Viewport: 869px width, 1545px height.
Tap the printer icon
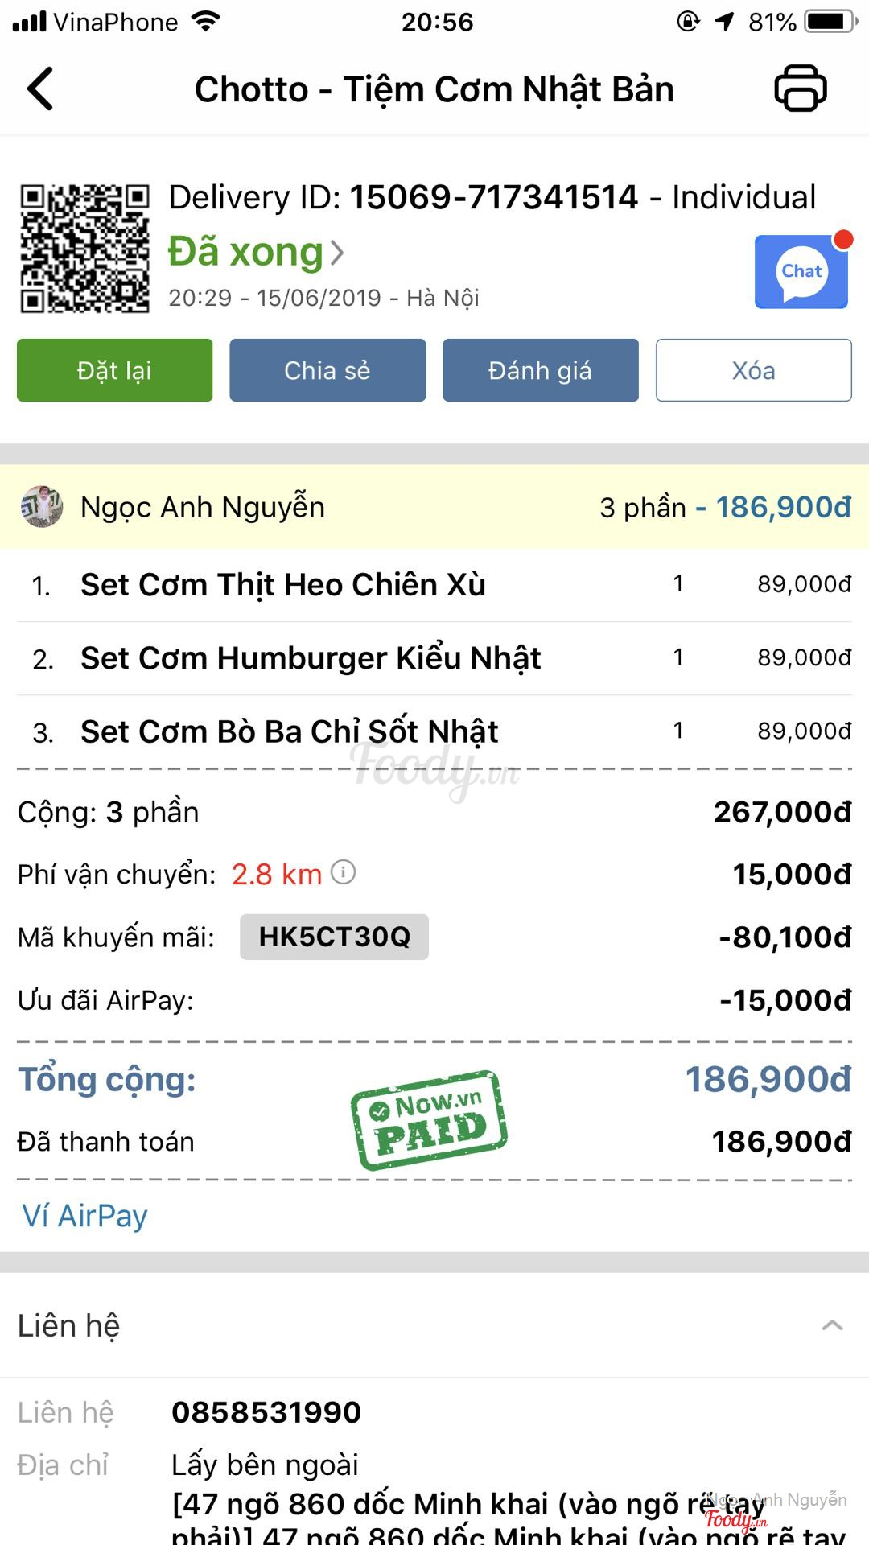800,88
